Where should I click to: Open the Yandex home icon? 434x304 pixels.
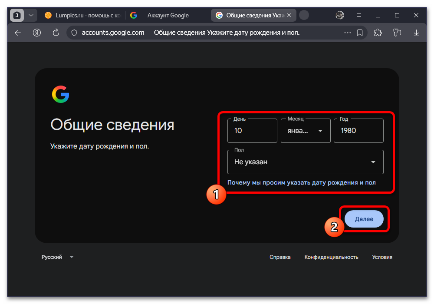tap(37, 33)
